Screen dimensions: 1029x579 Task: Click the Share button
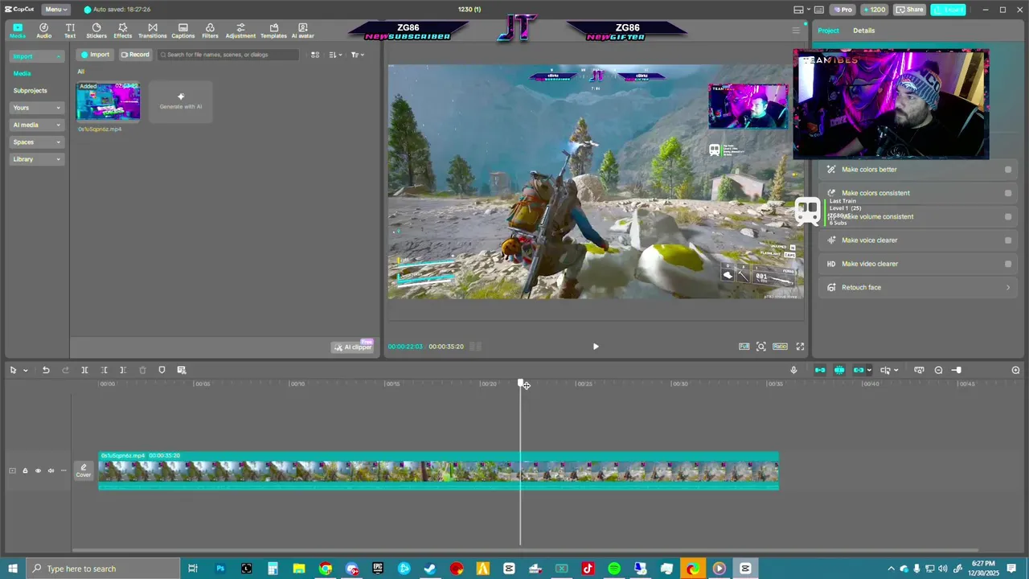pos(910,10)
